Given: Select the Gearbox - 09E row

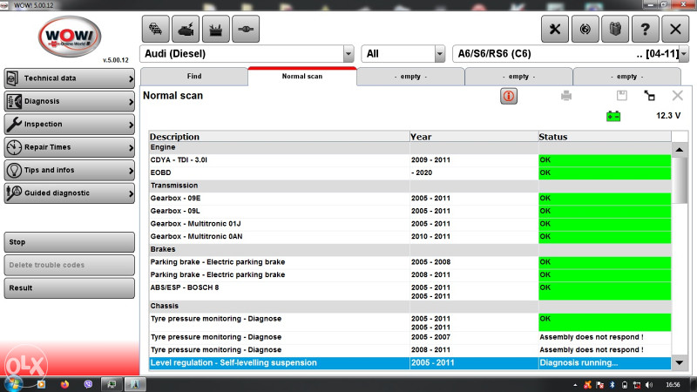Looking at the screenshot, I should pyautogui.click(x=409, y=199).
